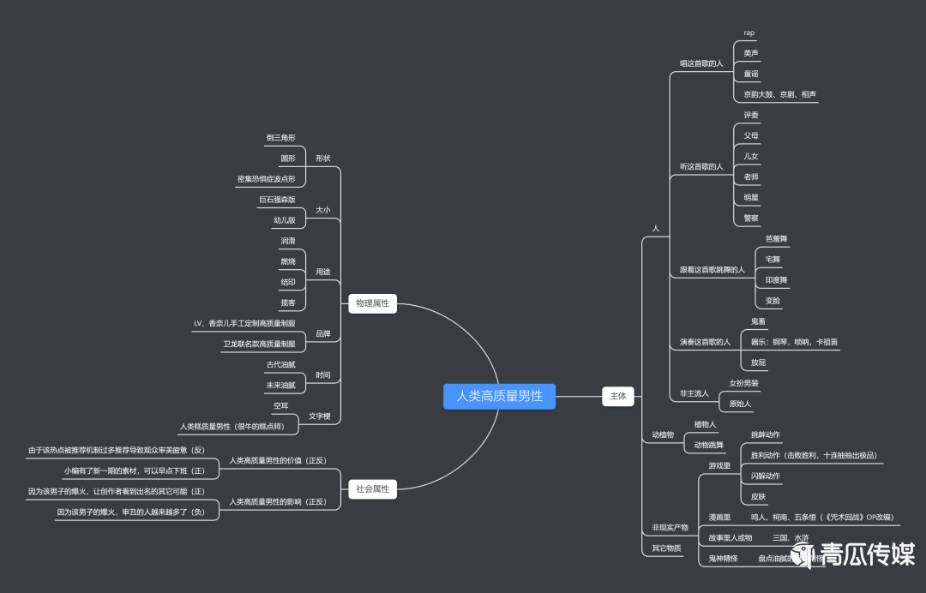Screen dimensions: 926x593
Task: Click the 品牌 node under 物理属性
Action: [x=322, y=333]
